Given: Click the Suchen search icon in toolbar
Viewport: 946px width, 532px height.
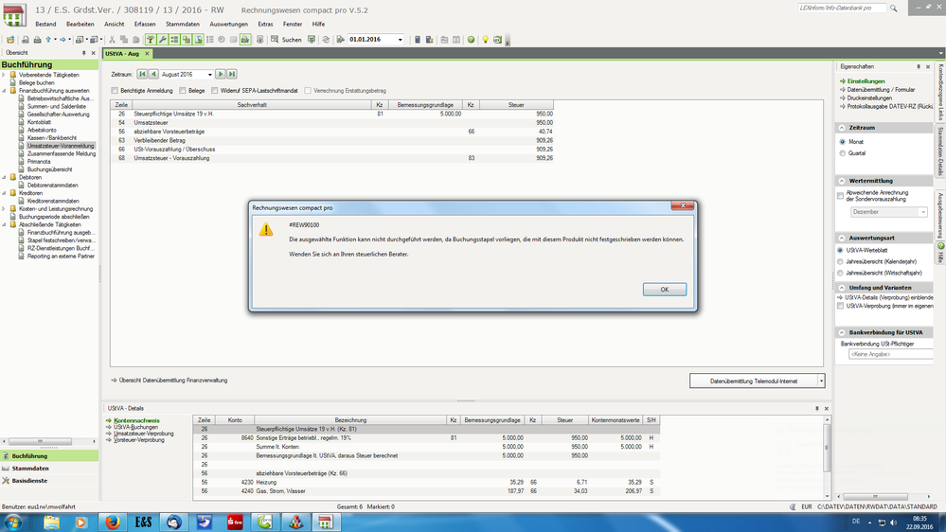Looking at the screenshot, I should coord(274,40).
